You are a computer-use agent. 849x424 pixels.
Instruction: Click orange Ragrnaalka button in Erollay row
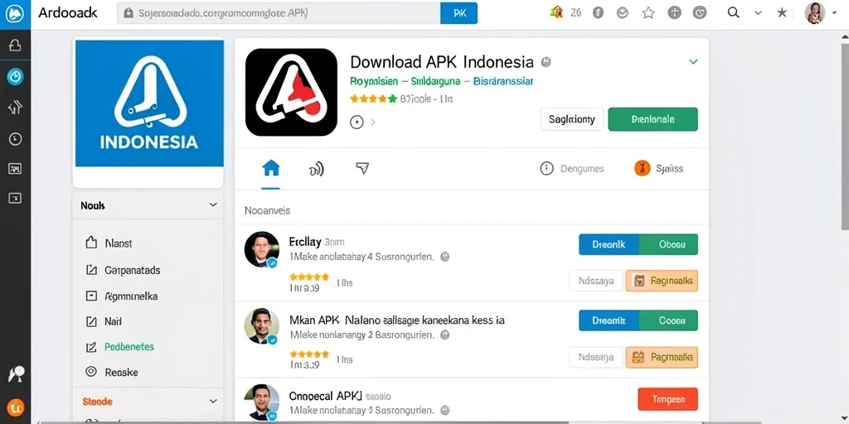(662, 281)
